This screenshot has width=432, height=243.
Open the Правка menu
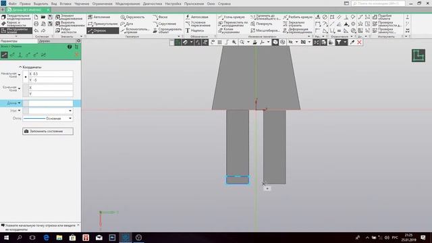coord(25,4)
